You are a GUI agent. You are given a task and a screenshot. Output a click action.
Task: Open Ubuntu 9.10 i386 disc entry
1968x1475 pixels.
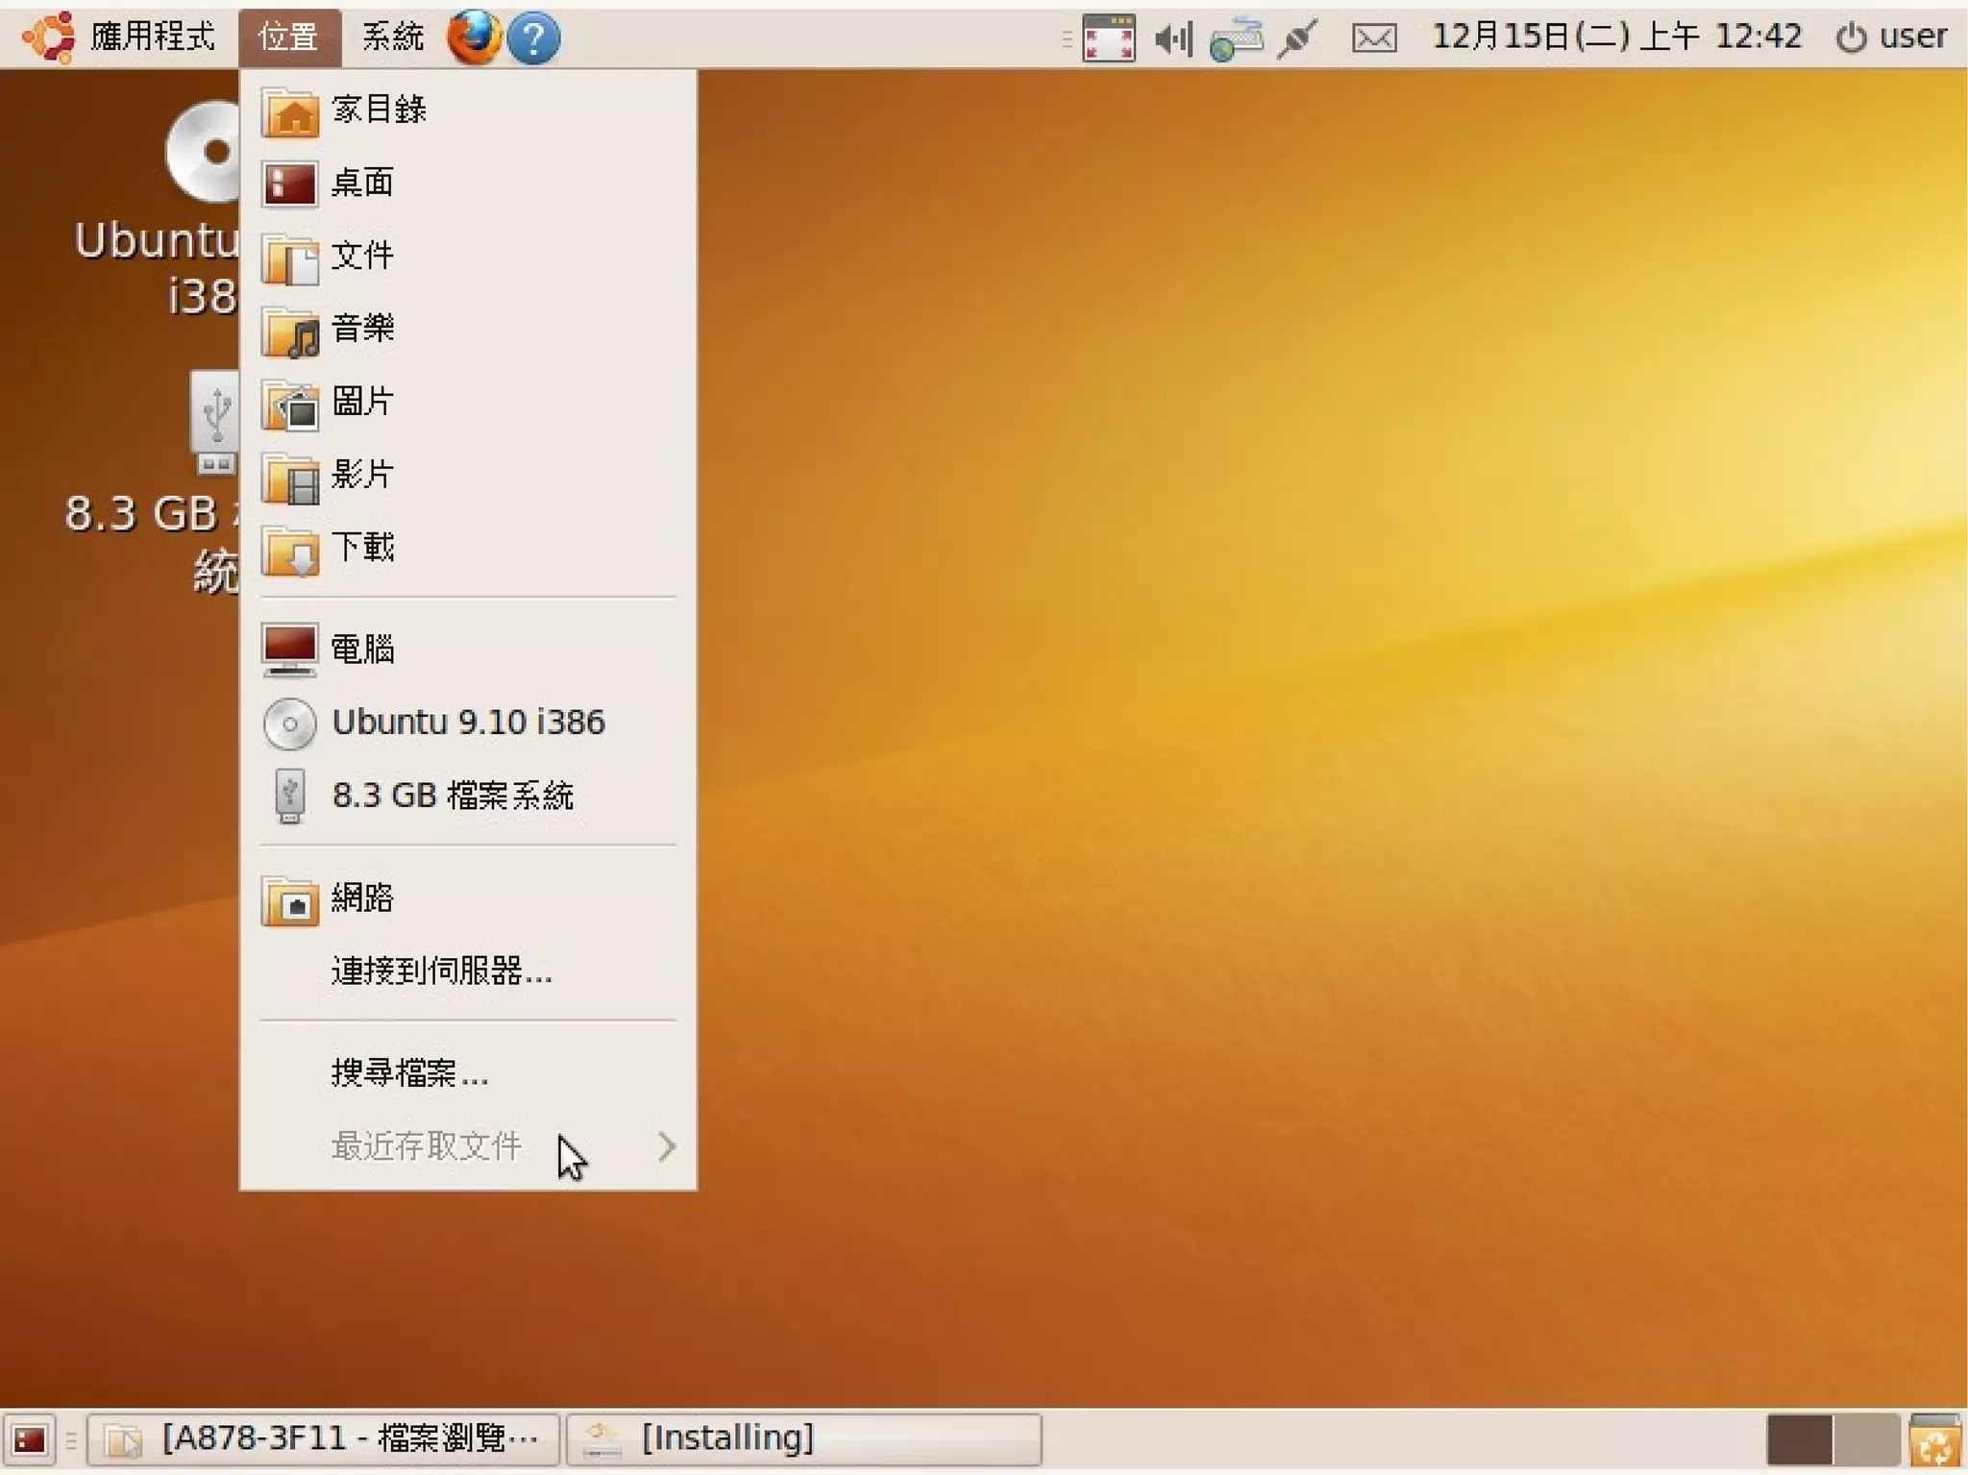pos(468,723)
